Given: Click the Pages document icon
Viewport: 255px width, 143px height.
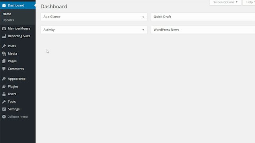Looking at the screenshot, I should (x=4, y=61).
